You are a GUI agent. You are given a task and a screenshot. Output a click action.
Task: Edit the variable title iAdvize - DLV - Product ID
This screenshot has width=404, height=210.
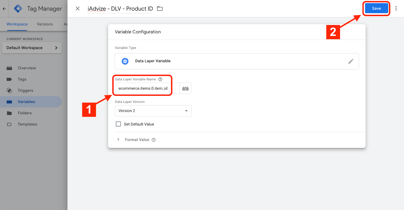coord(120,9)
